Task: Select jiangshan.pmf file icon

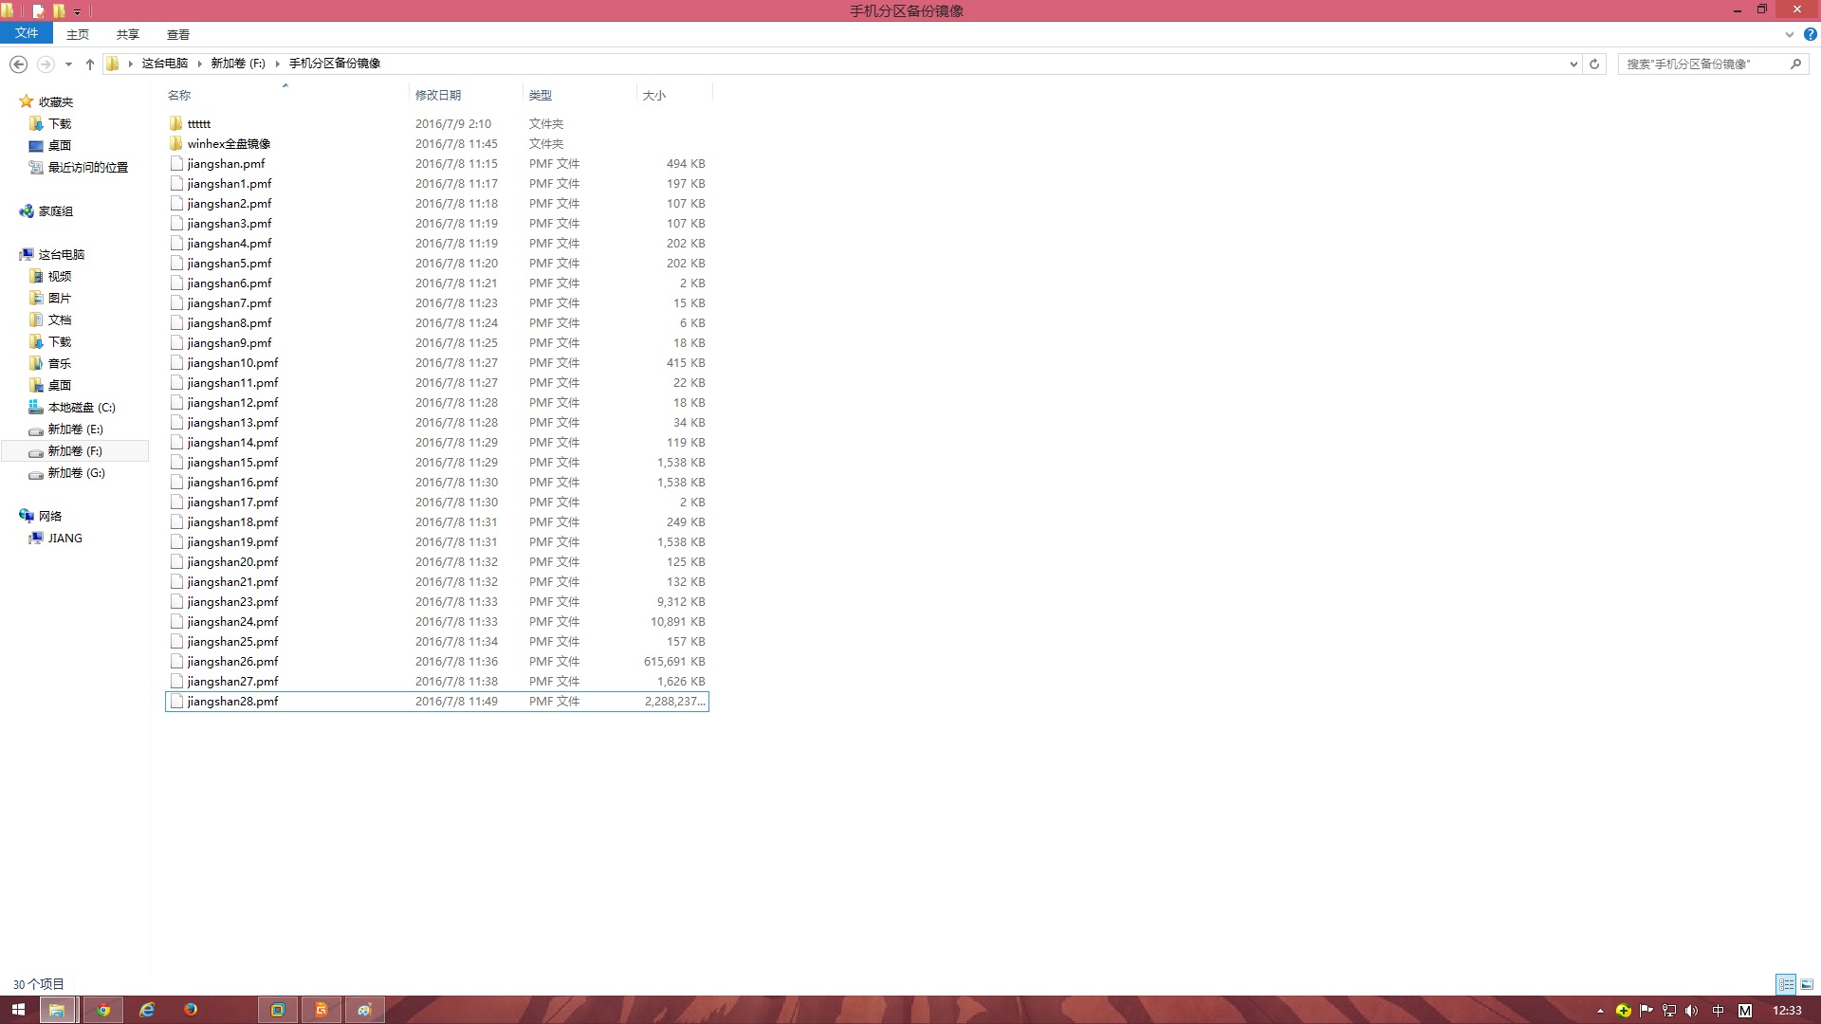Action: 176,163
